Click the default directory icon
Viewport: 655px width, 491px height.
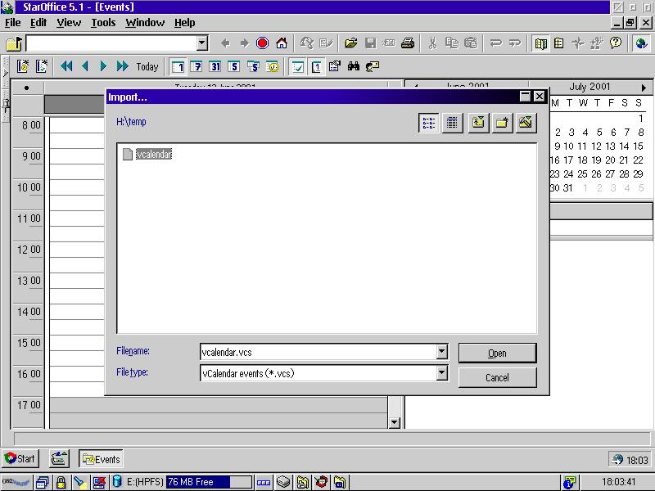click(526, 123)
